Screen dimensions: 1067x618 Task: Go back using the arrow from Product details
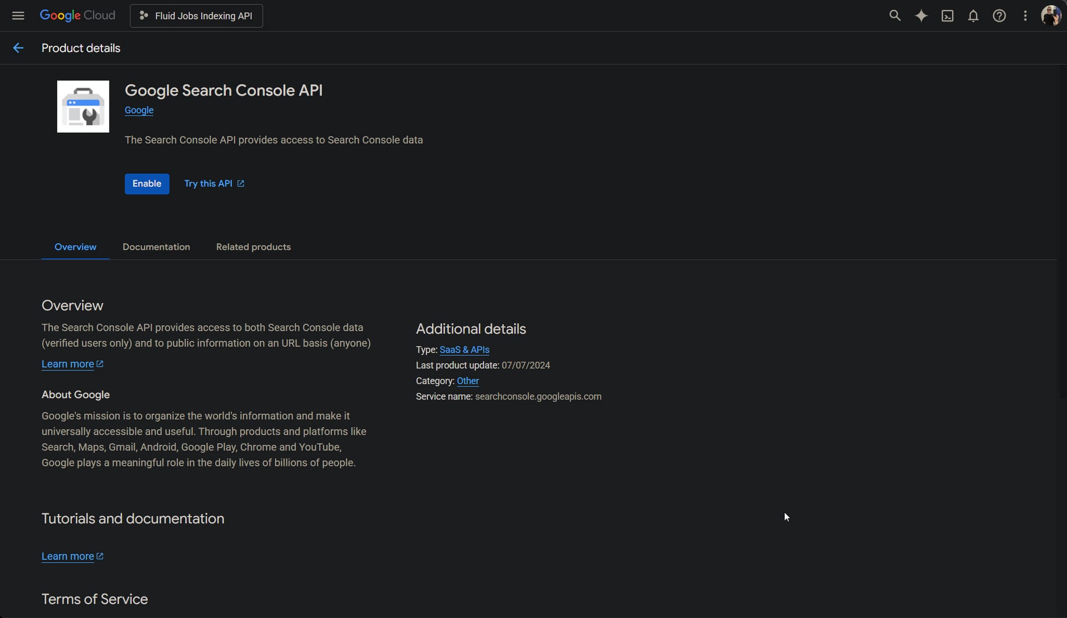point(19,48)
